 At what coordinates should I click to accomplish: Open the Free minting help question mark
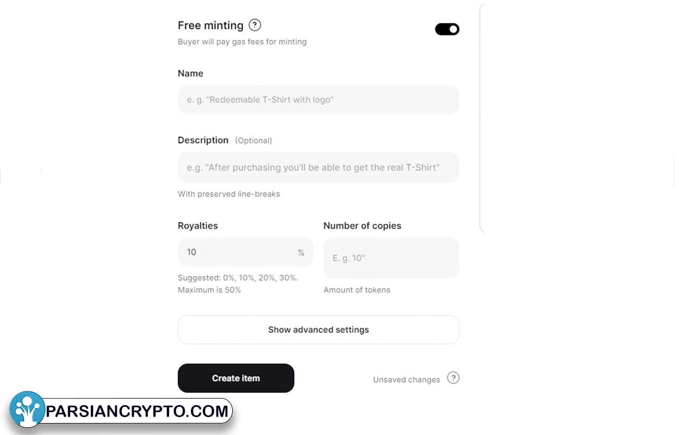pyautogui.click(x=254, y=25)
